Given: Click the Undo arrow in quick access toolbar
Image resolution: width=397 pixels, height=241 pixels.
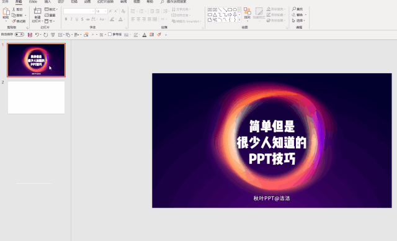Looking at the screenshot, I should point(37,35).
